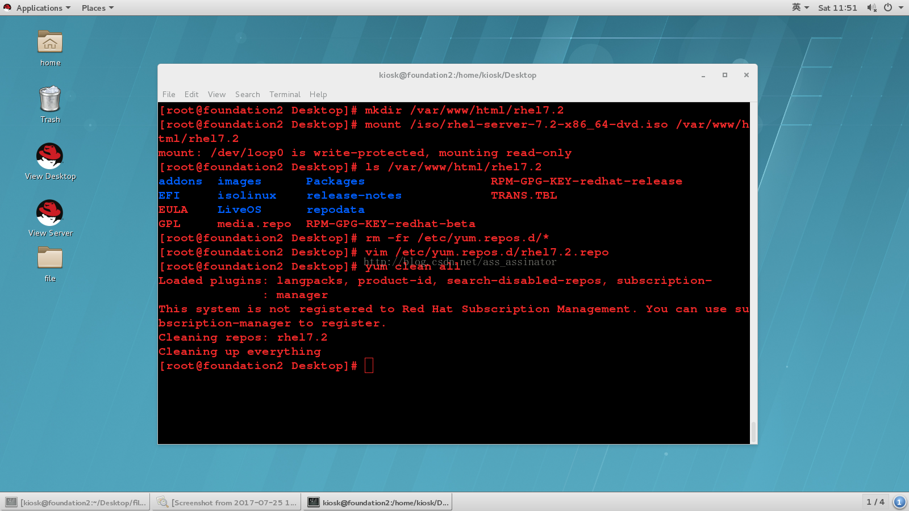The height and width of the screenshot is (511, 909).
Task: Launch the View Server red hat icon
Action: click(50, 212)
